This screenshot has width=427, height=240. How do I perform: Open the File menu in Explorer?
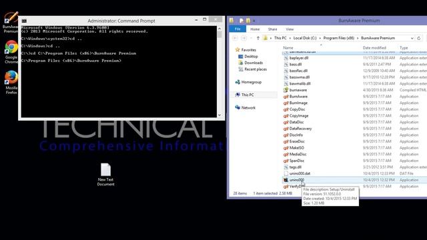tap(238, 29)
